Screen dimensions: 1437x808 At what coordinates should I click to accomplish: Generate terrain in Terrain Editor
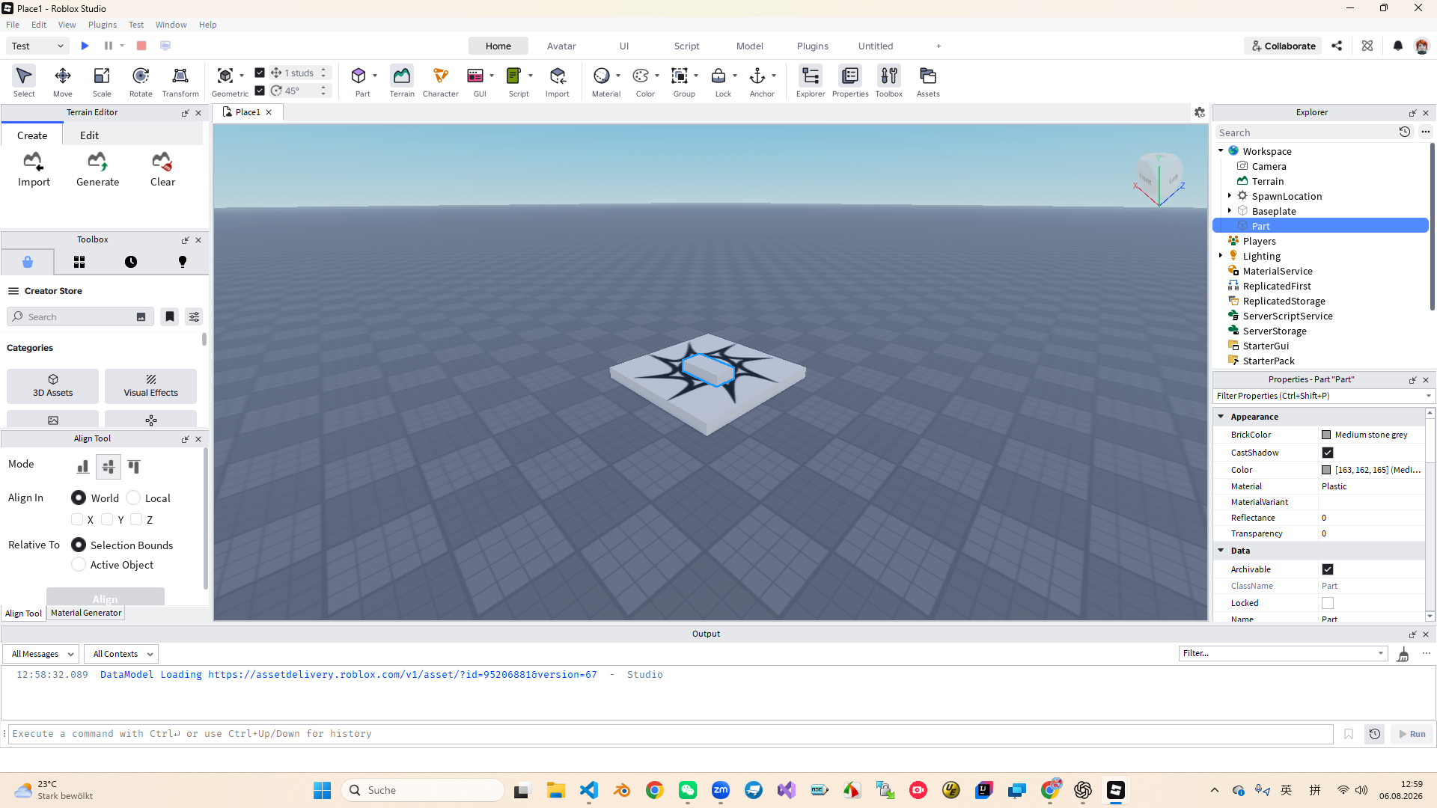98,171
